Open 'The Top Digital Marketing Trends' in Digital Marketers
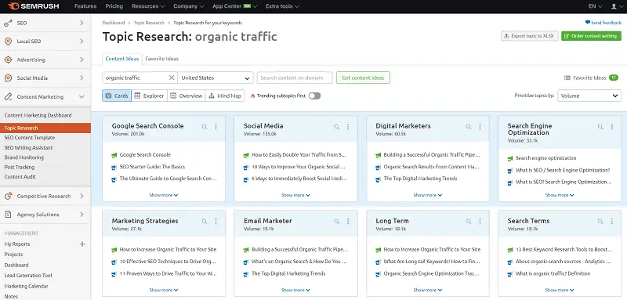The width and height of the screenshot is (627, 300). [420, 179]
